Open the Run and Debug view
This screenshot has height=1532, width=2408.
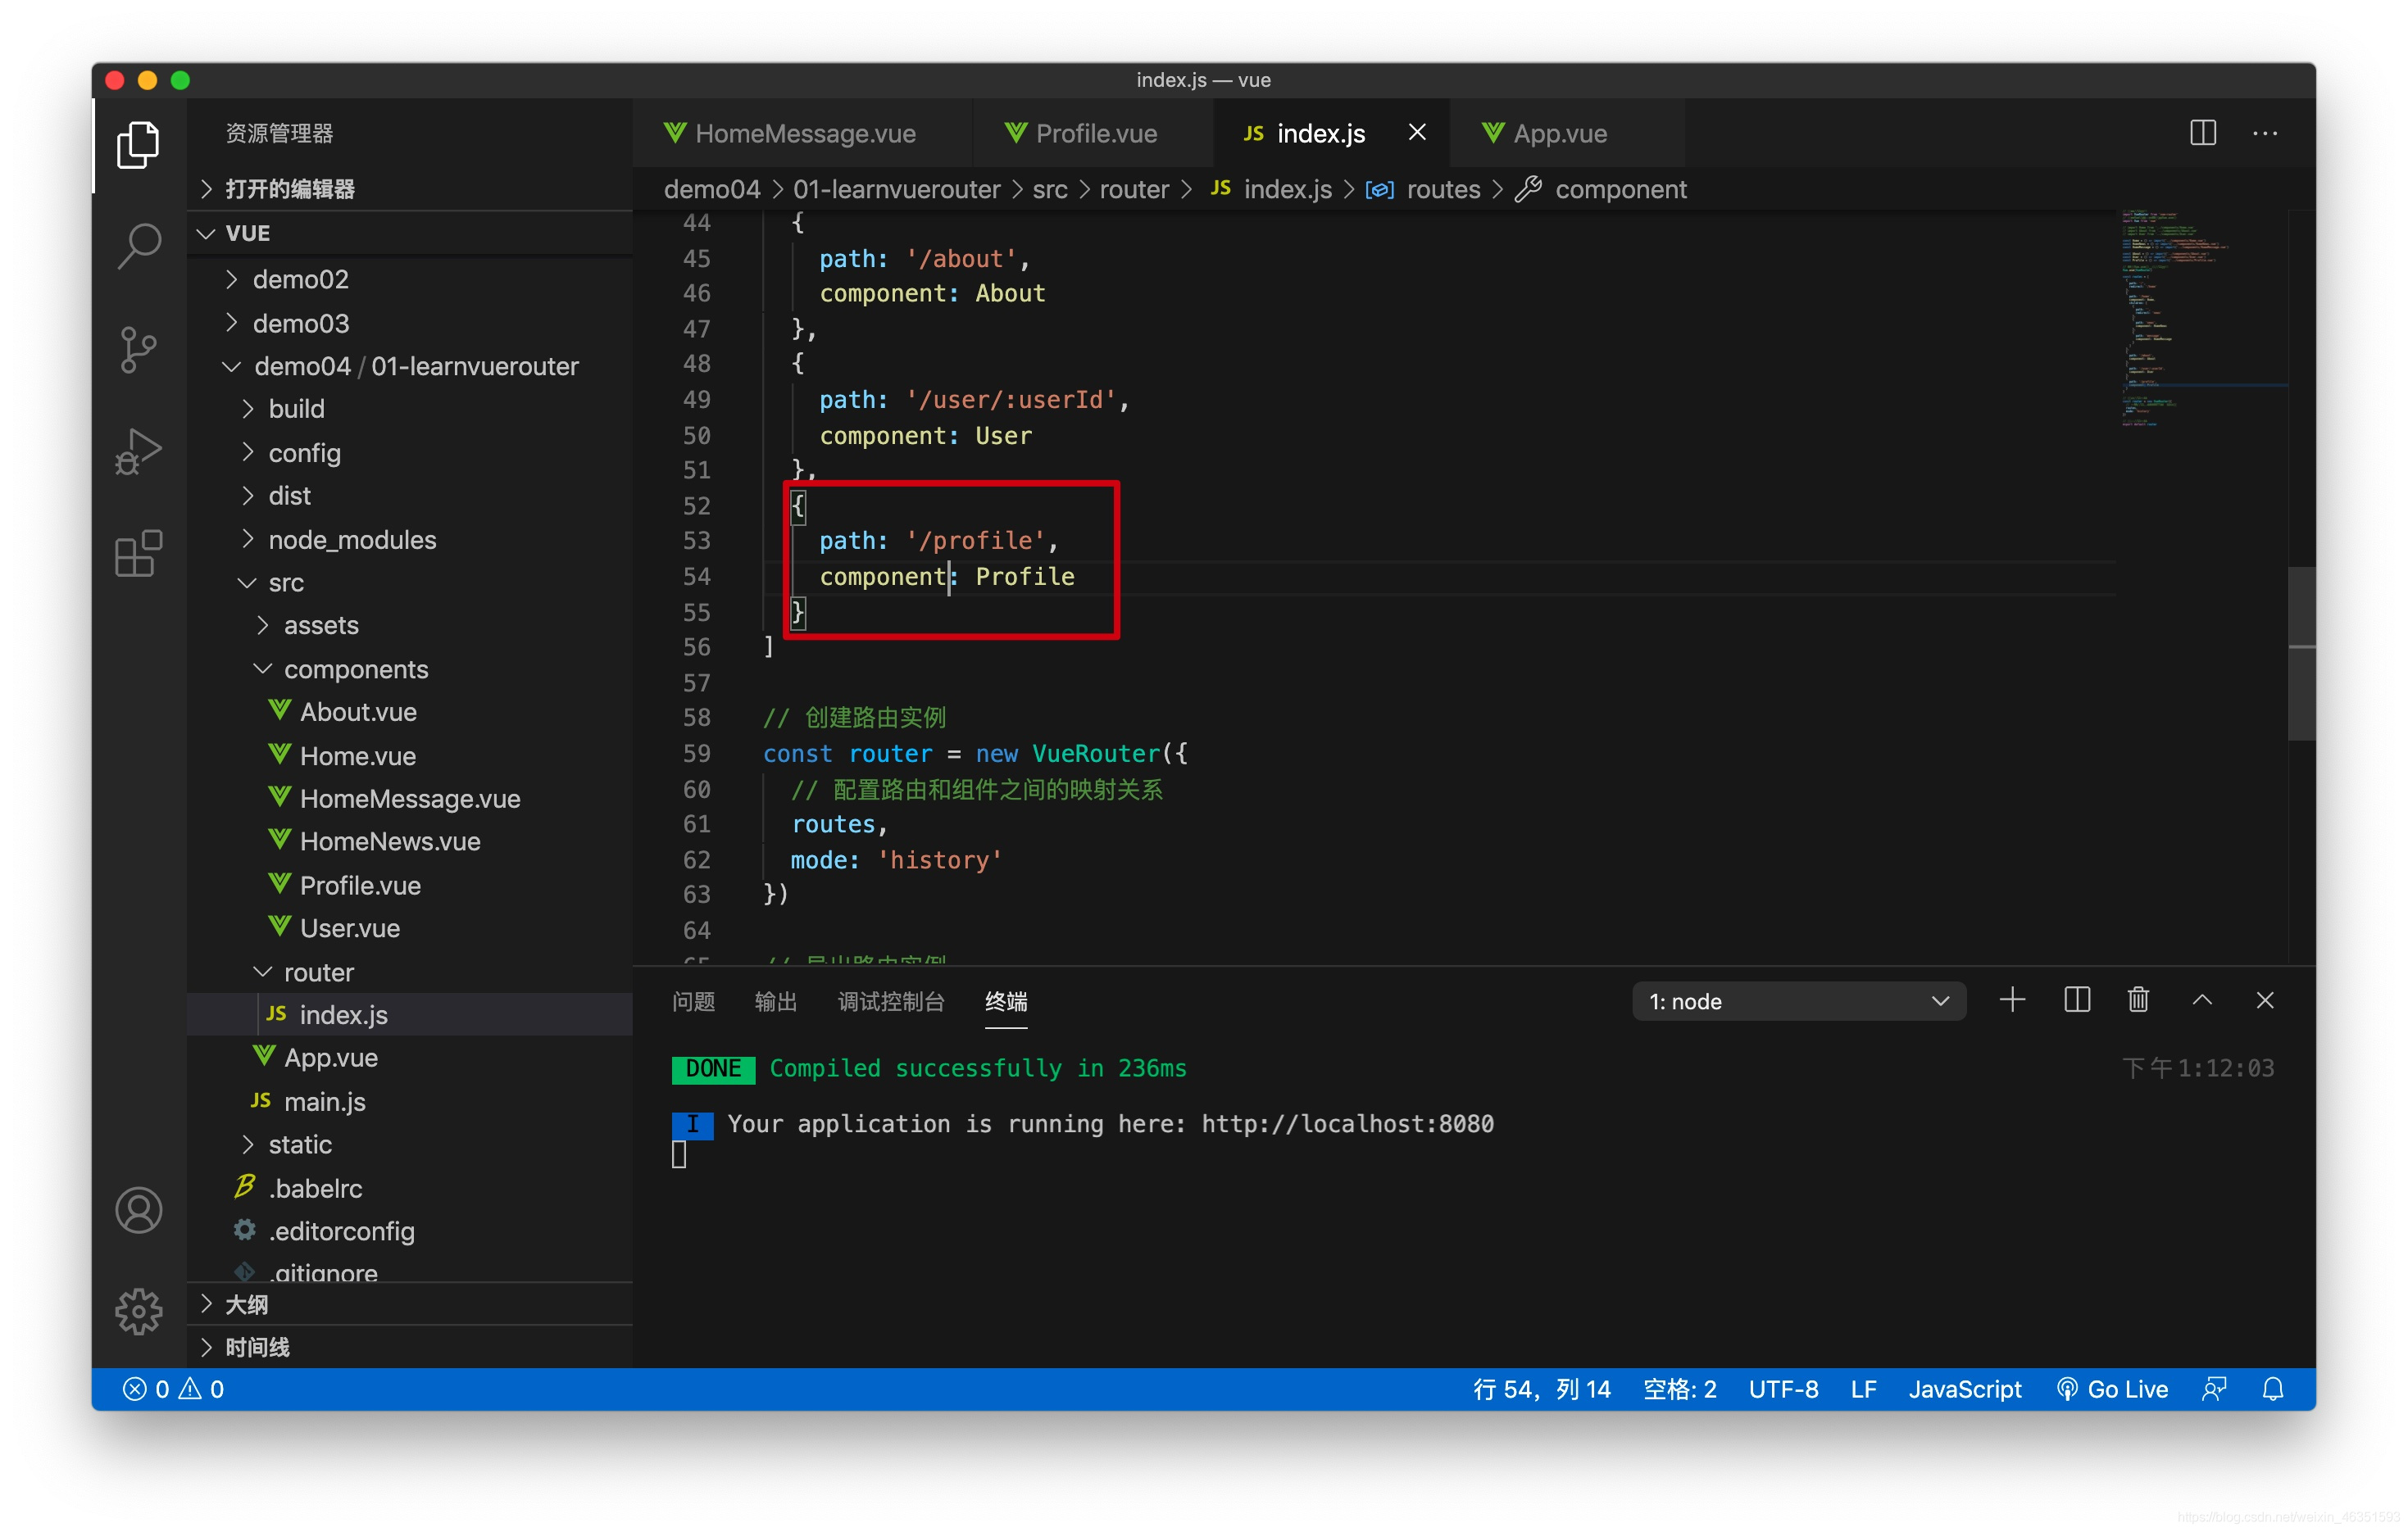138,451
